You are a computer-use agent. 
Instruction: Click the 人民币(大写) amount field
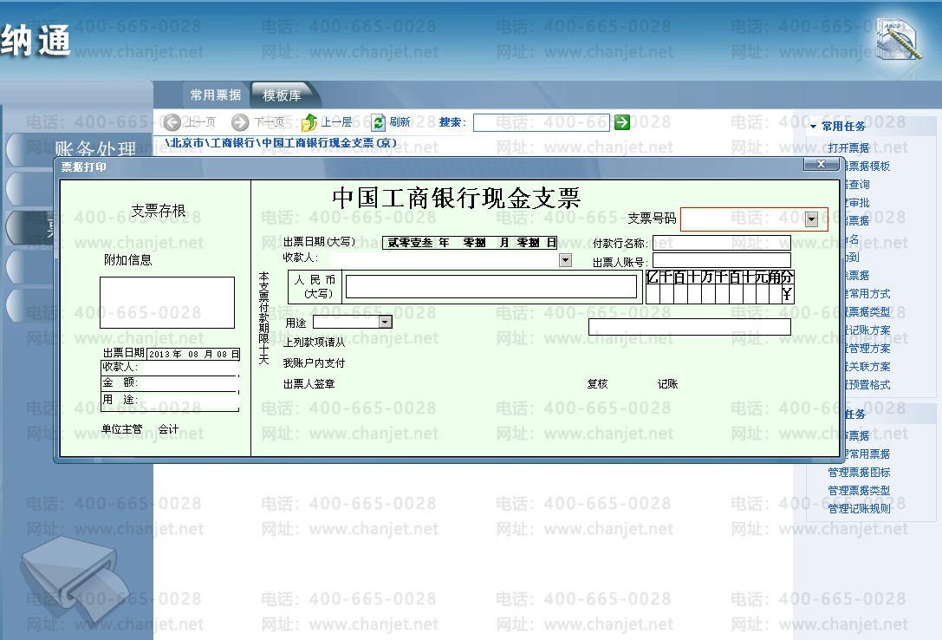(x=490, y=286)
